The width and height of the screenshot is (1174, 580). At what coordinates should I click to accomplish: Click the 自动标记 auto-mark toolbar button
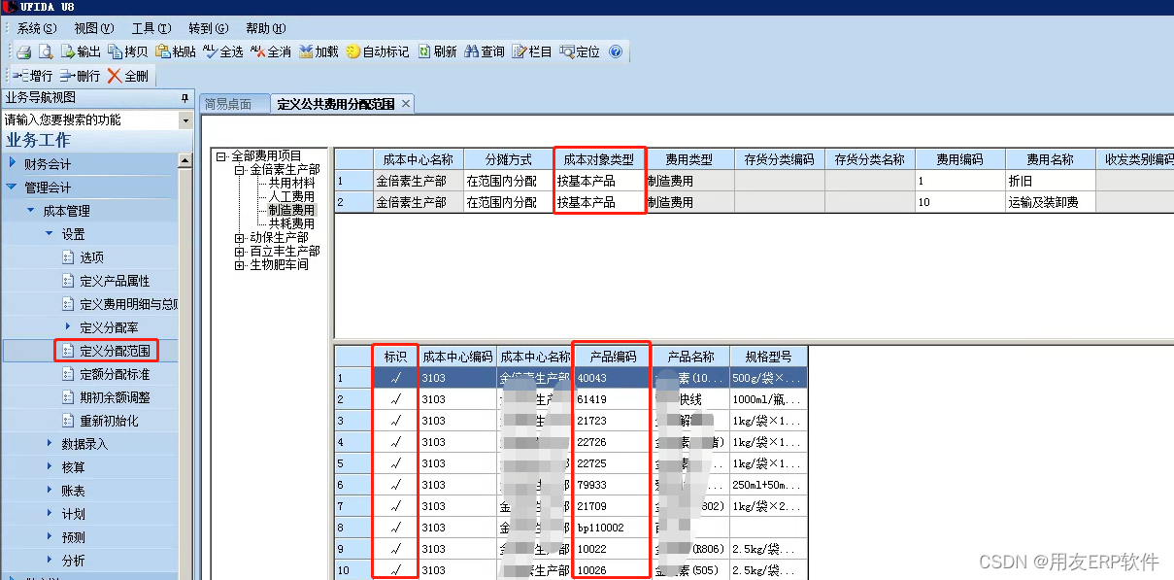tap(377, 52)
